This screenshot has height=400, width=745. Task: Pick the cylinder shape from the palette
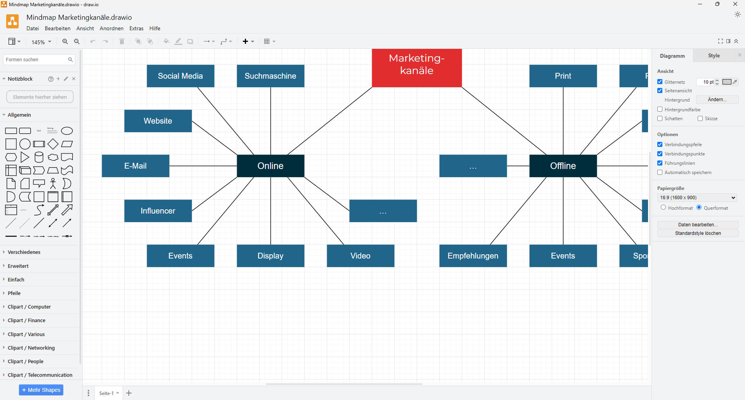click(39, 157)
